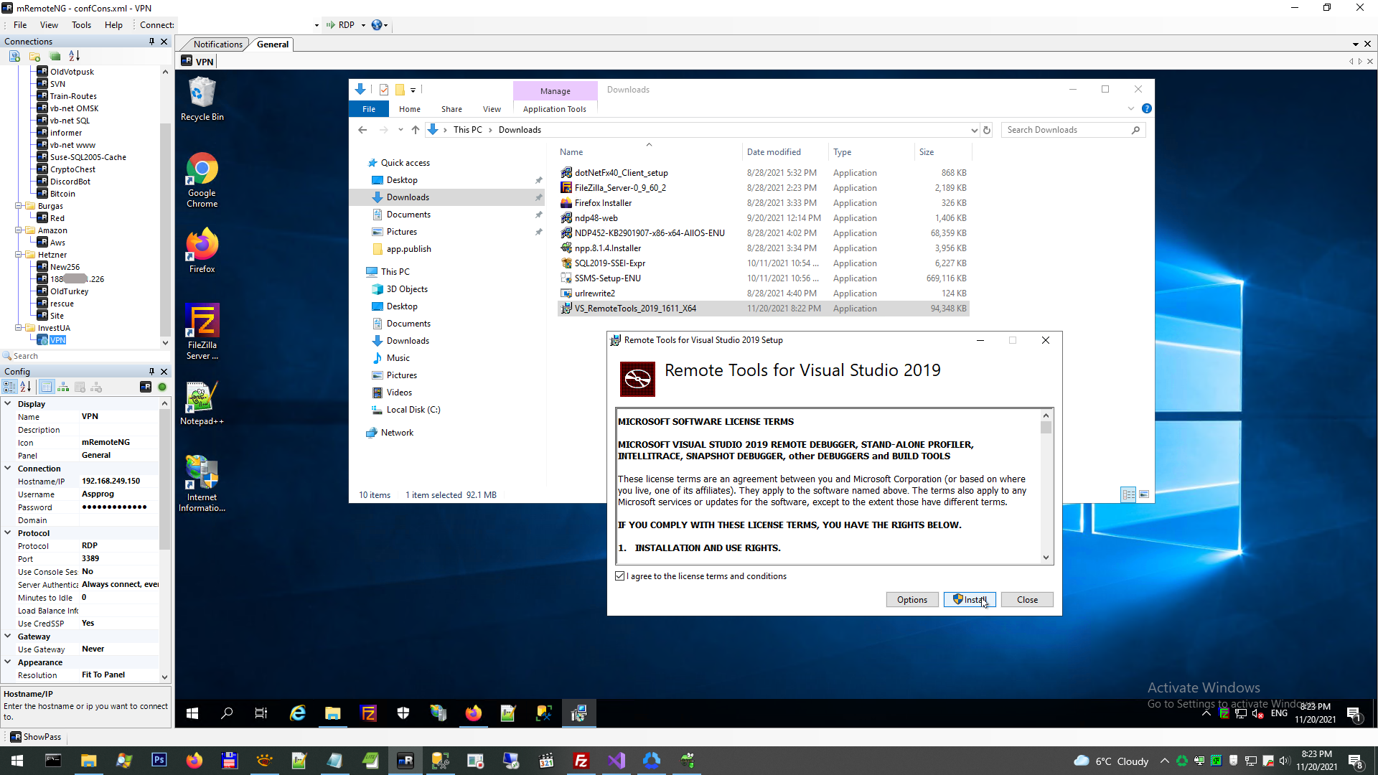Image resolution: width=1378 pixels, height=775 pixels.
Task: Collapse the Hetzner folder in tree
Action: 19,255
